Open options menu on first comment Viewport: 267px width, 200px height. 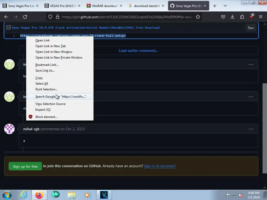coord(251,65)
